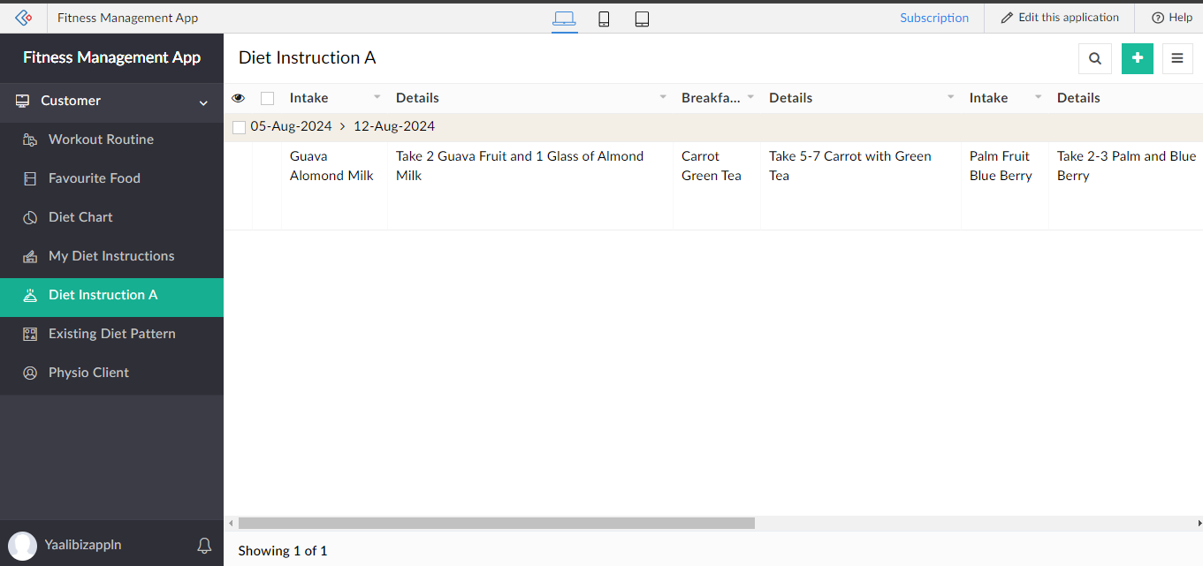Switch to tablet preview icon
Screen dimensions: 1203x566
coord(642,19)
